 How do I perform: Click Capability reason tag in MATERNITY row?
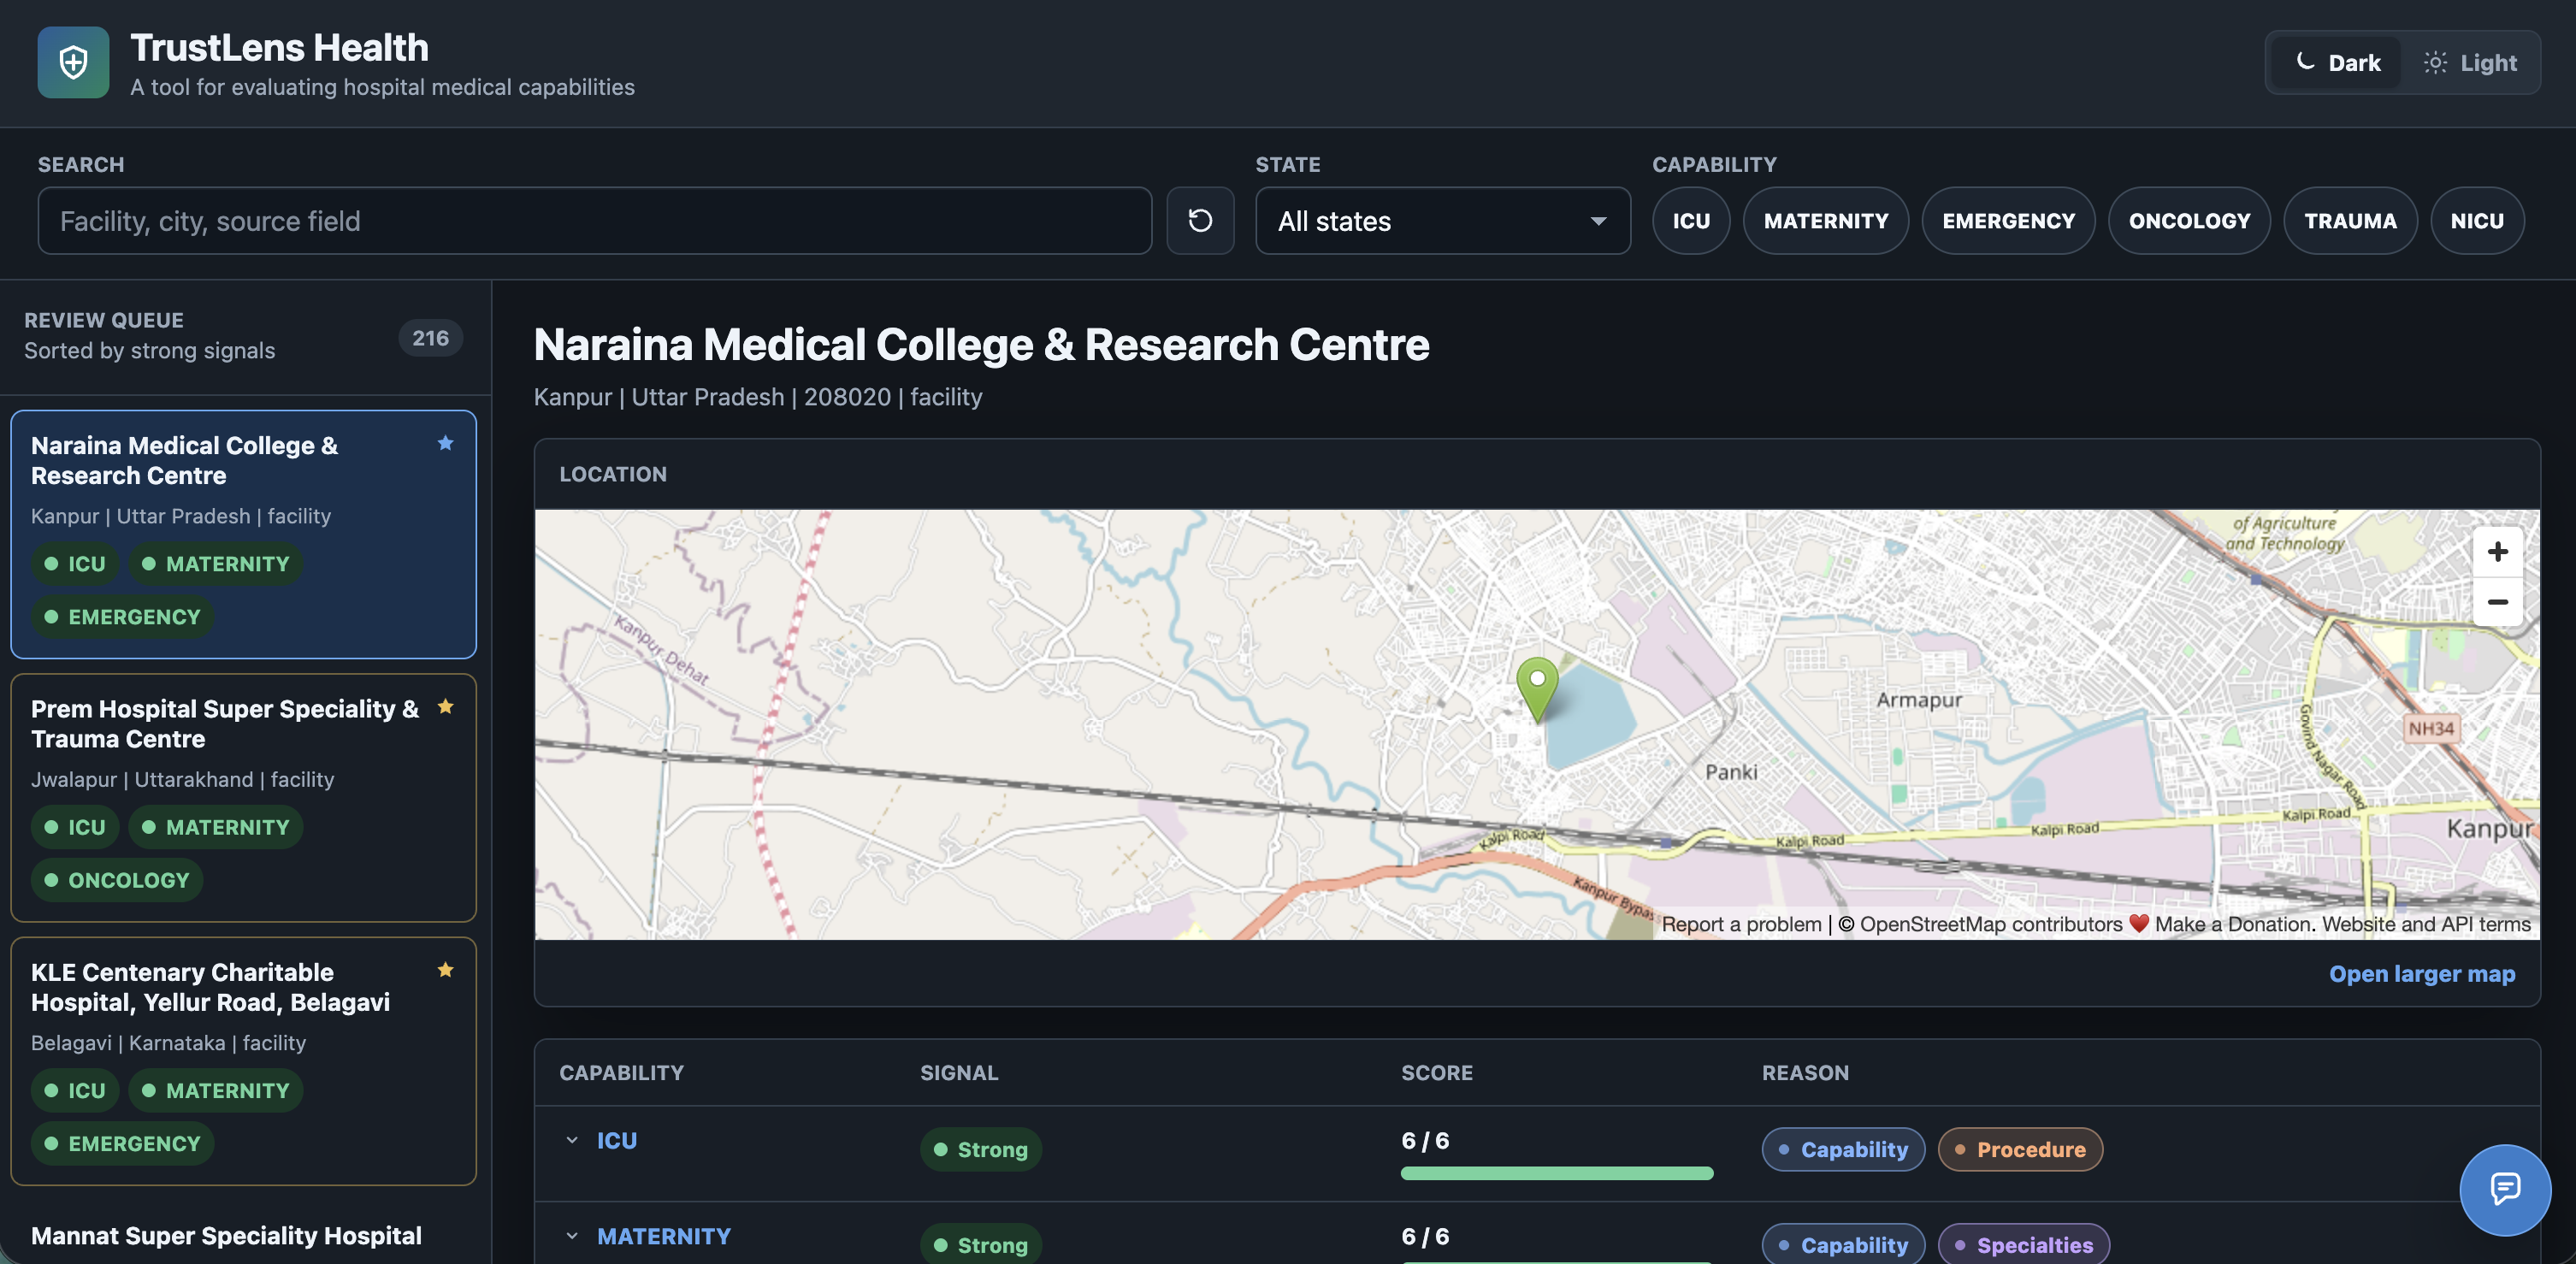1843,1245
